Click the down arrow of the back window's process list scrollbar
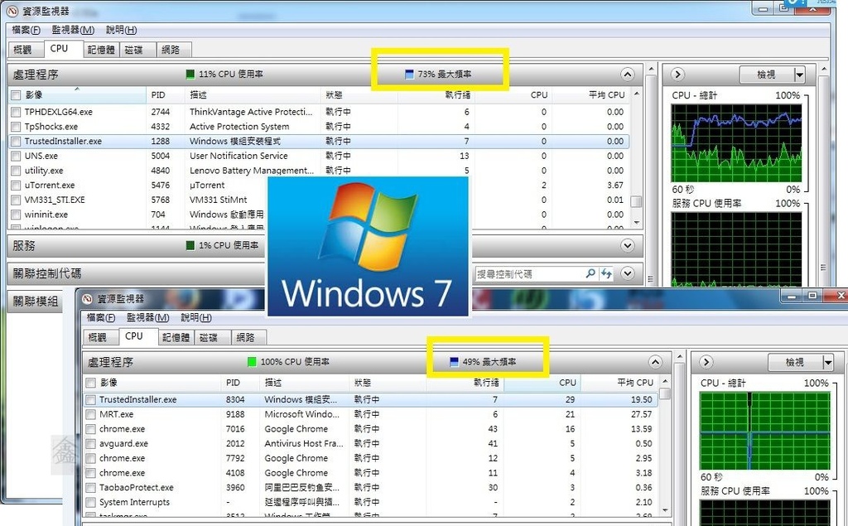The width and height of the screenshot is (848, 526). point(637,223)
